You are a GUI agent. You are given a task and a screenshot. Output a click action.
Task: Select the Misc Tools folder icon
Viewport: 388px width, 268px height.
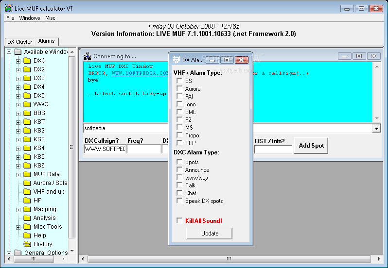point(27,227)
